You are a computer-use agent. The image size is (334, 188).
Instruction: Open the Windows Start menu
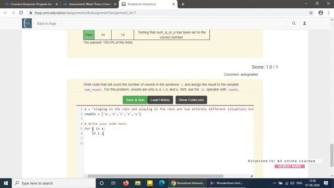(x=6, y=183)
